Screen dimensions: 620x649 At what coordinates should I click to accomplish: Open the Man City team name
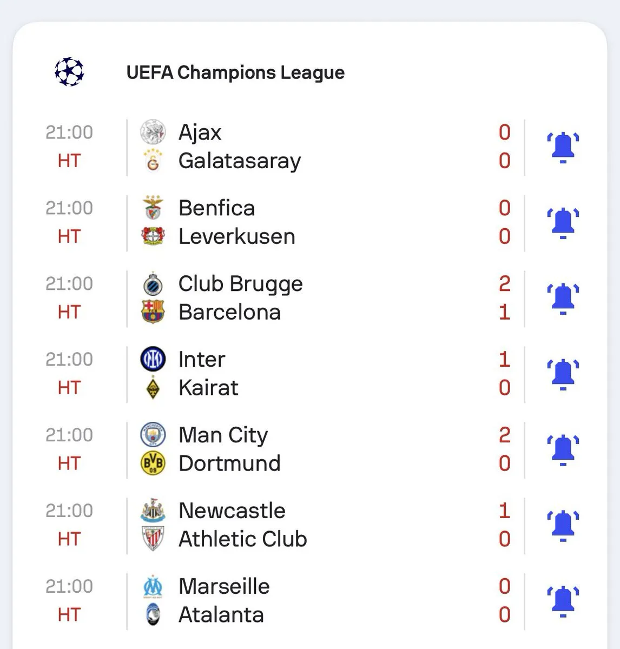coord(223,435)
